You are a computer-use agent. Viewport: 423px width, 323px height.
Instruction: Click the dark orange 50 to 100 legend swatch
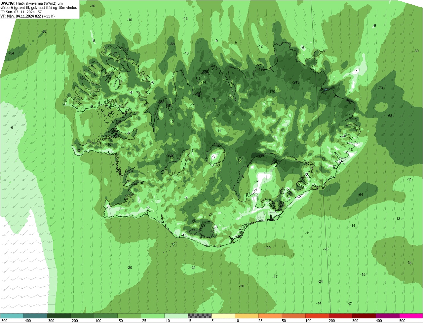293,316
